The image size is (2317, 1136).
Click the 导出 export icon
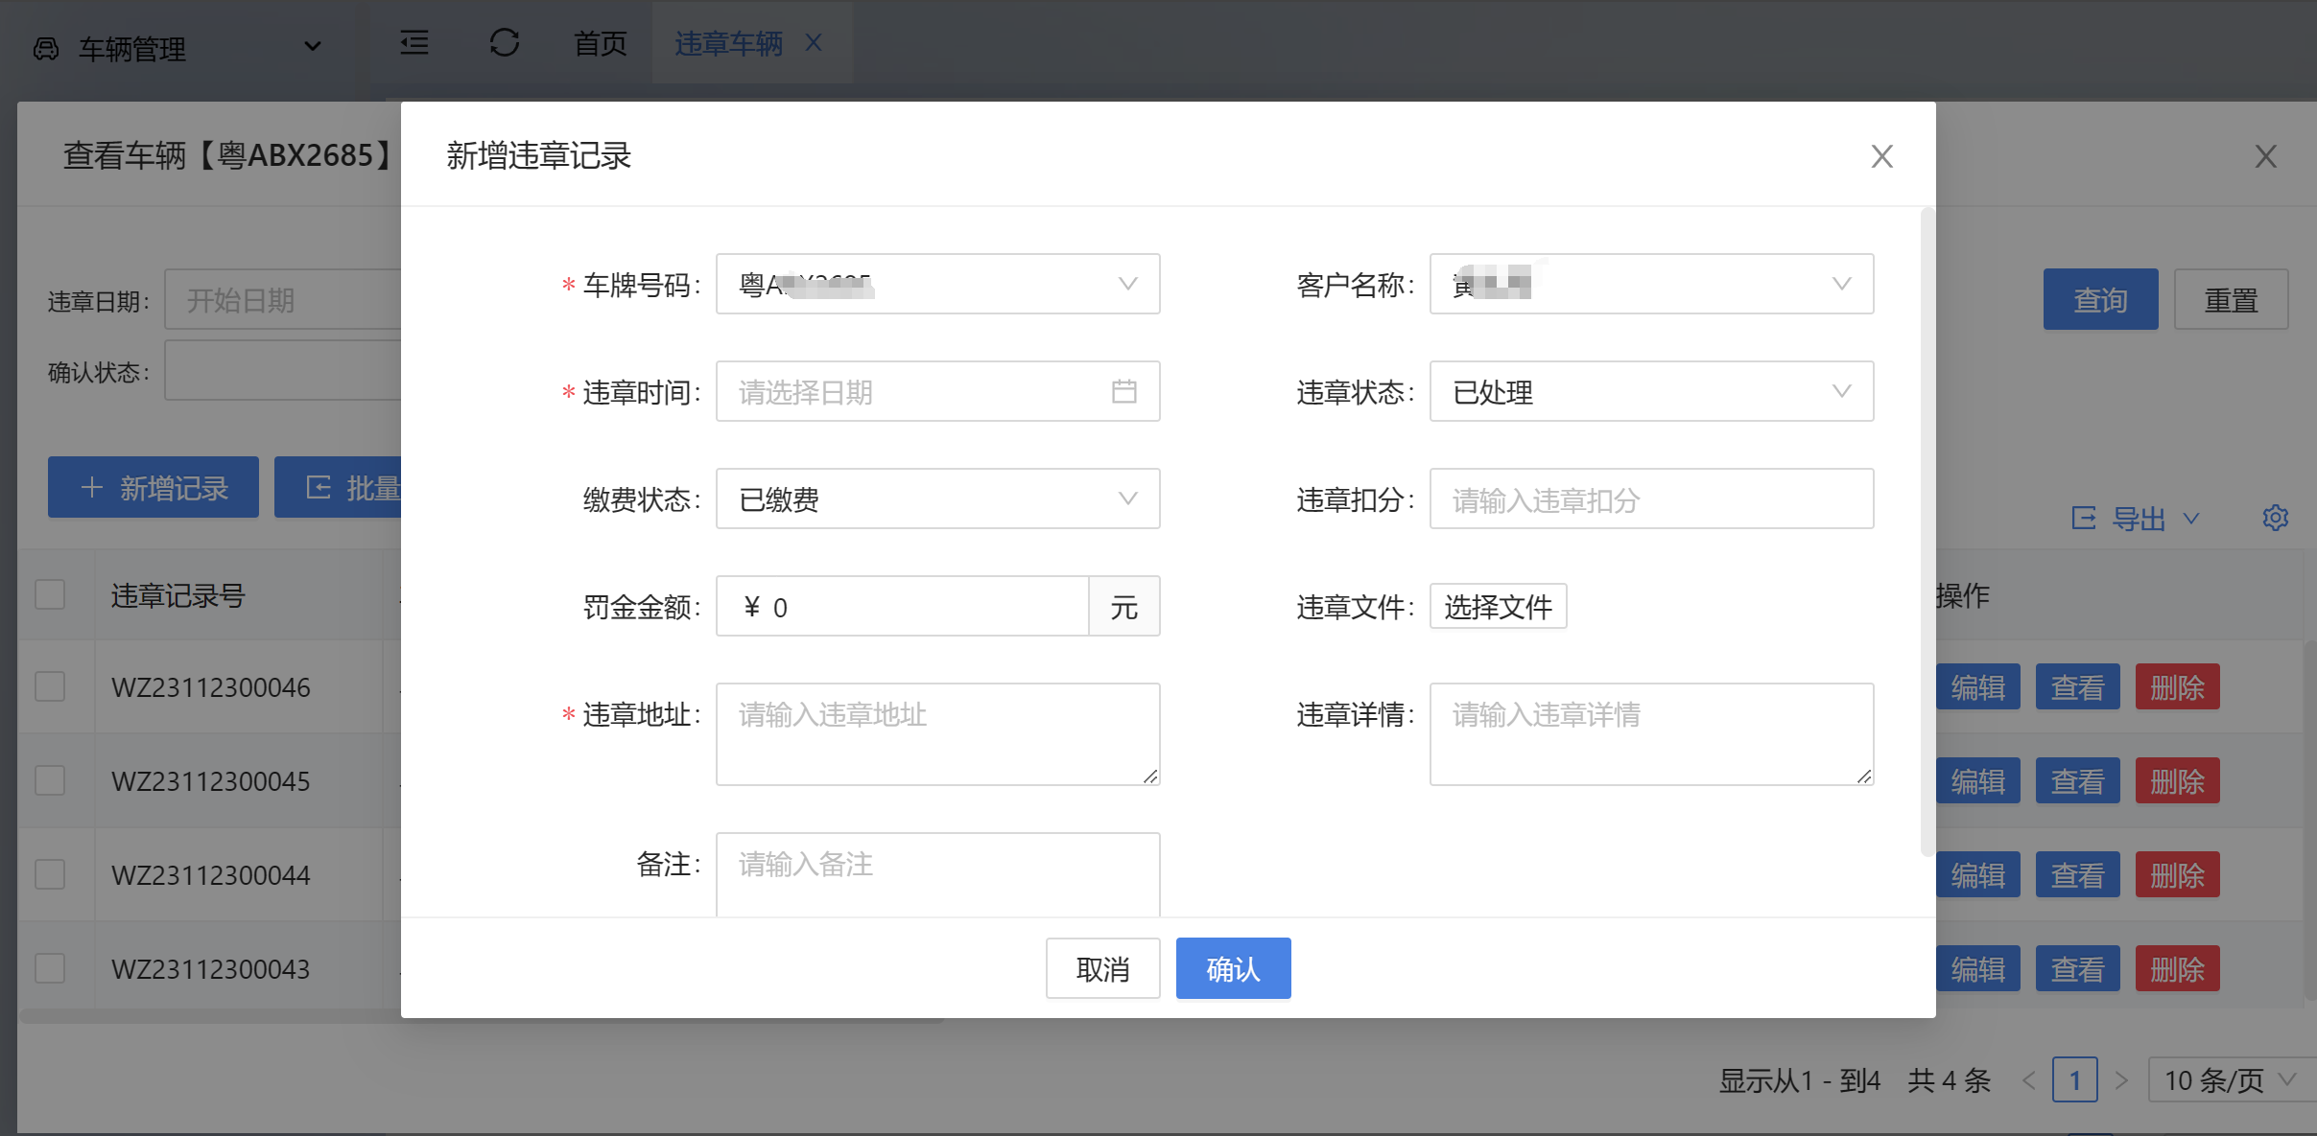click(x=2083, y=519)
